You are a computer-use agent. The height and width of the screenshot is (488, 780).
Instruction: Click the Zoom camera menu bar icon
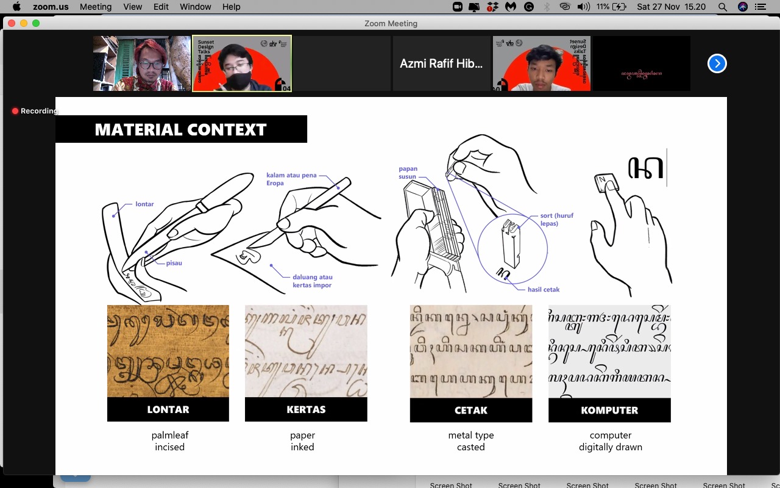tap(458, 7)
